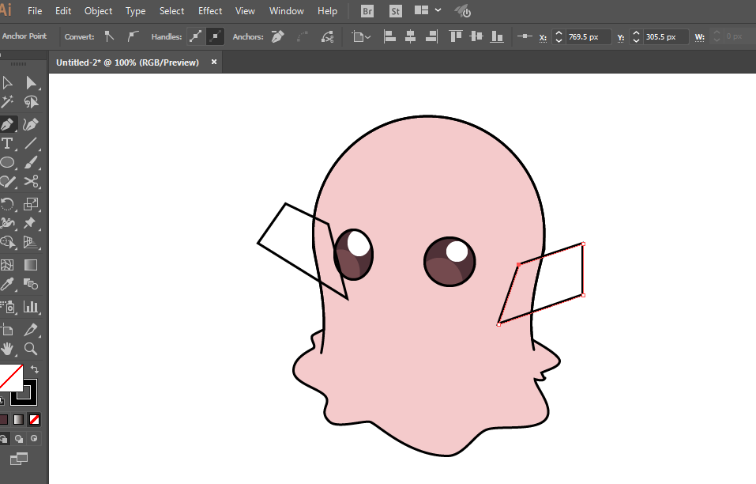Activate the Zoom tool
The height and width of the screenshot is (484, 756).
pos(31,349)
